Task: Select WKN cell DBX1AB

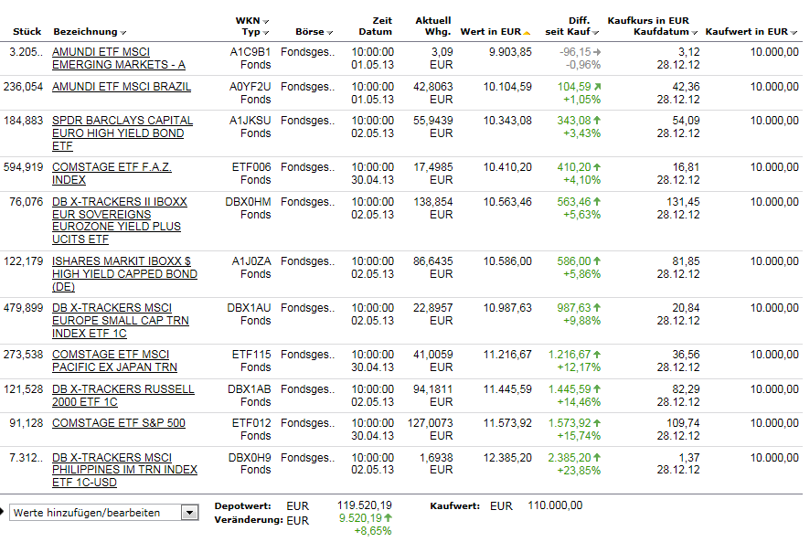Action: 250,389
